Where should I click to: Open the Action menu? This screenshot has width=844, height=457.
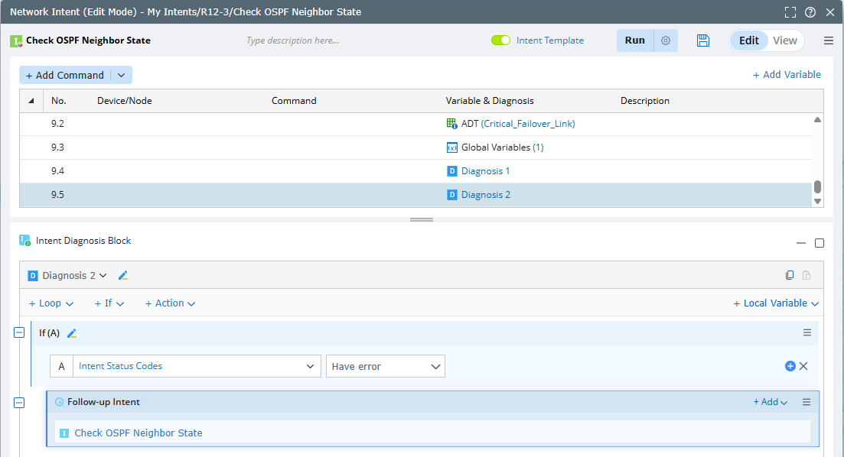click(170, 303)
